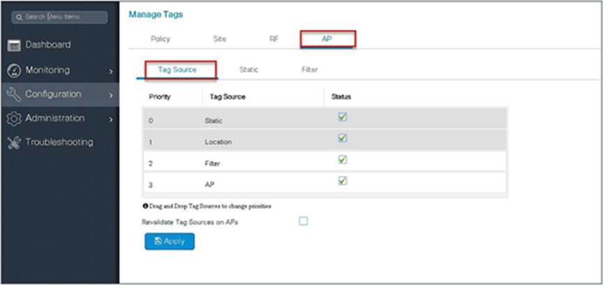Click the Dashboard icon in sidebar

point(15,45)
